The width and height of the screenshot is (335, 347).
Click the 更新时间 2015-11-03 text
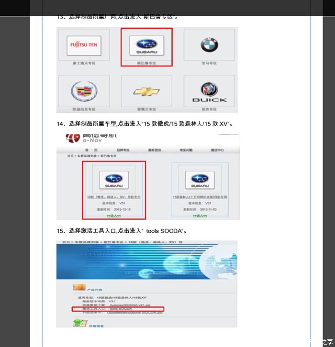tap(200, 209)
